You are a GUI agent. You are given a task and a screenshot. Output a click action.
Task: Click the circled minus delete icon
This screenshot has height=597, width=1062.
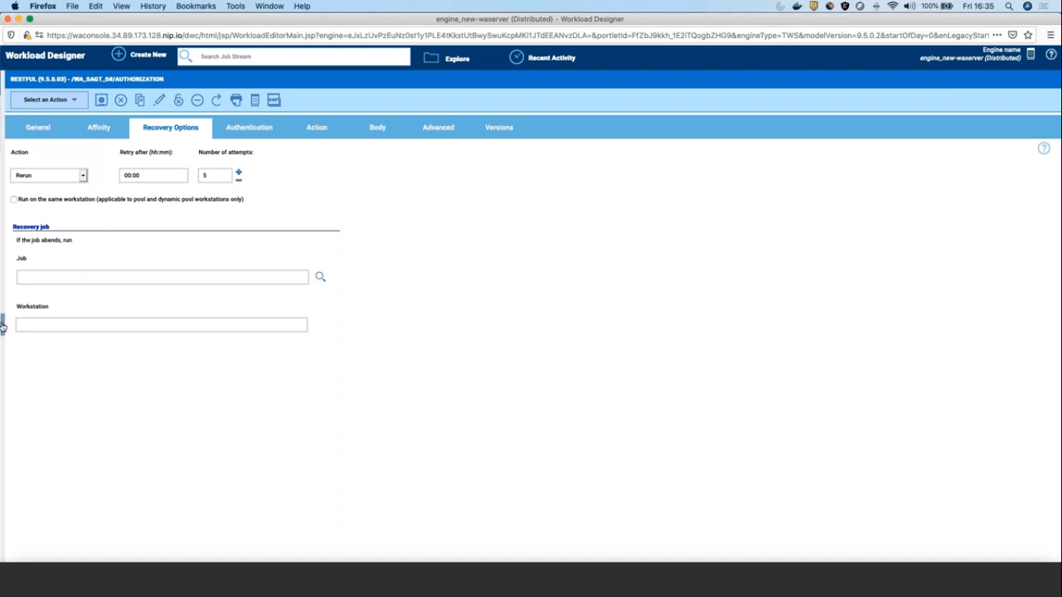pyautogui.click(x=197, y=100)
